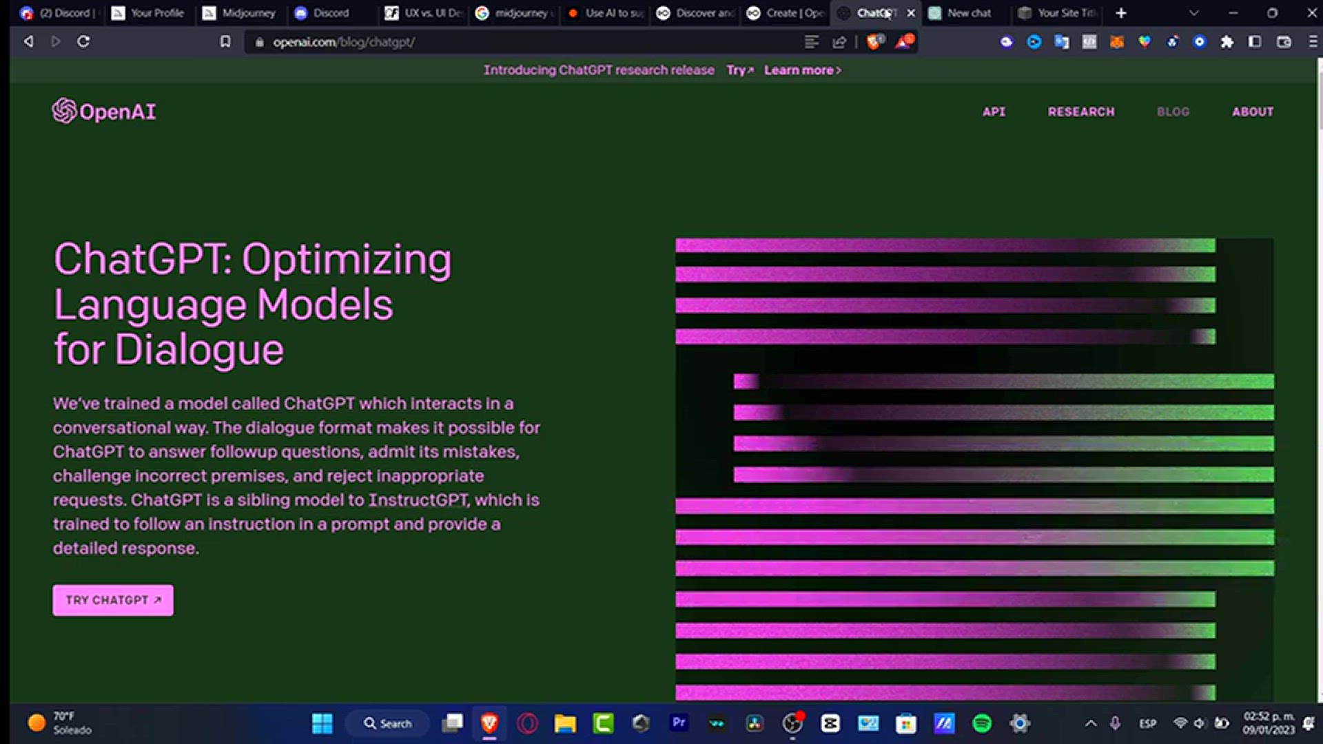The width and height of the screenshot is (1323, 744).
Task: Click the share icon in address bar
Action: pyautogui.click(x=839, y=42)
